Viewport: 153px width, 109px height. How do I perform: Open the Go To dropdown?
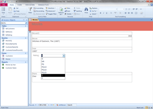(93, 11)
